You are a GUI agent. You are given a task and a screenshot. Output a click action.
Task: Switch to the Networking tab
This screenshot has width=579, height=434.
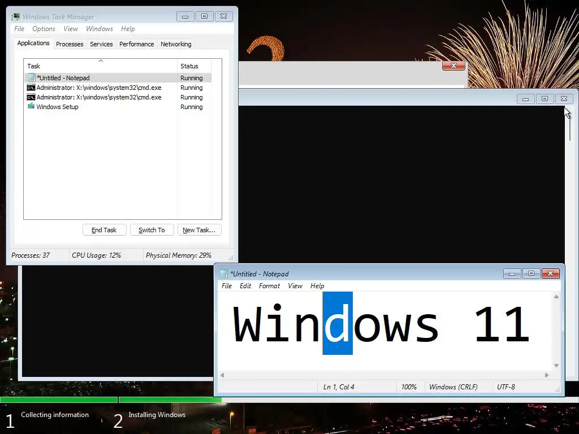[x=176, y=44]
